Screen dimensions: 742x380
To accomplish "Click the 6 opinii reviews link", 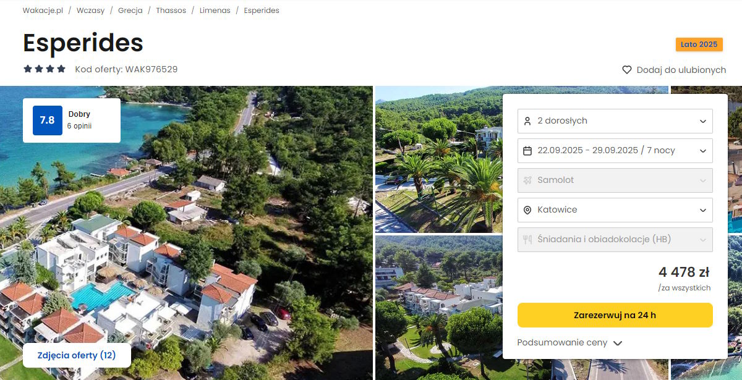I will pos(80,126).
